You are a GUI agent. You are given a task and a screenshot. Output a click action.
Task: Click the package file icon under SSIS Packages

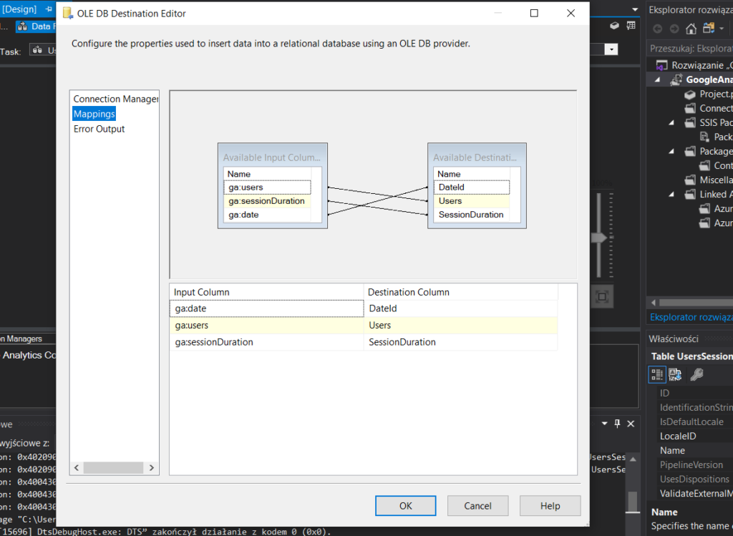tap(704, 137)
